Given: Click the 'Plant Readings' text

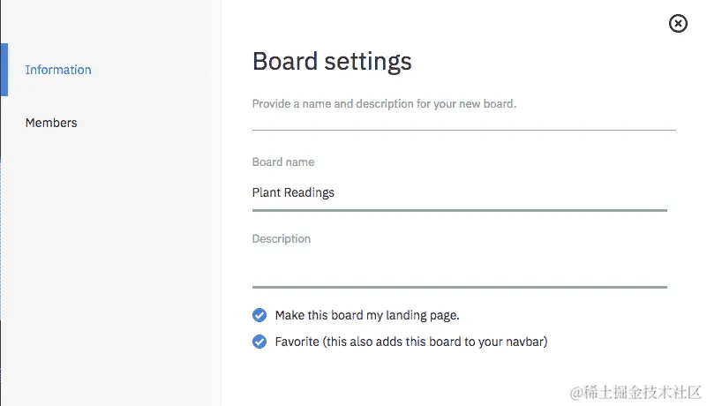Looking at the screenshot, I should (293, 192).
